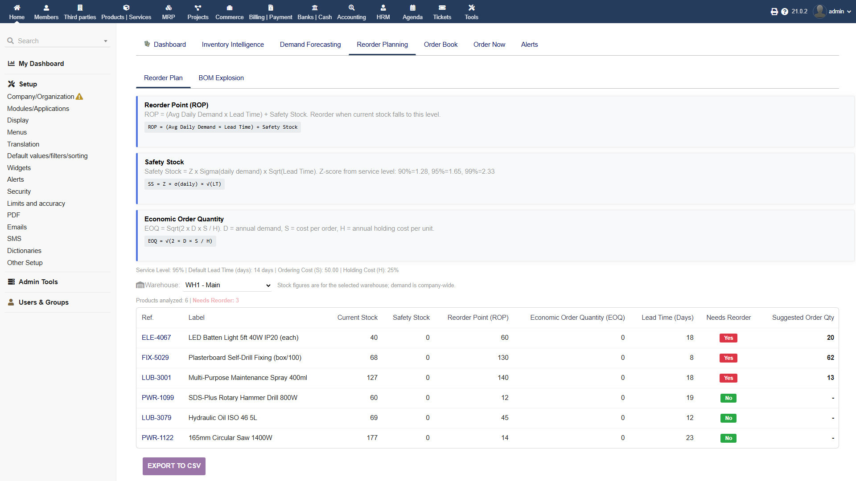Open Billing | Payment module icon

[271, 8]
